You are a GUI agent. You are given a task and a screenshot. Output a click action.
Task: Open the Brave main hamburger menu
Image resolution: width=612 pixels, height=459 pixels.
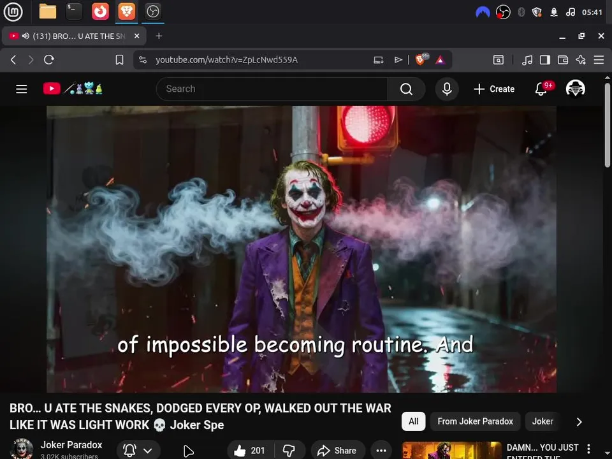click(x=599, y=60)
